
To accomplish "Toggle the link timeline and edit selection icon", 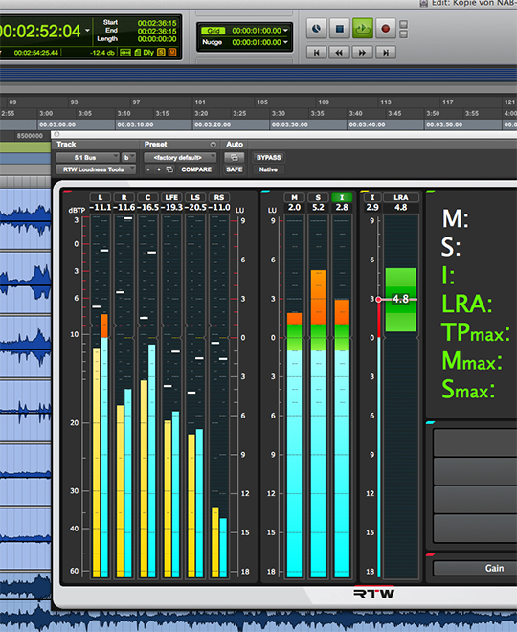I will tap(125, 53).
